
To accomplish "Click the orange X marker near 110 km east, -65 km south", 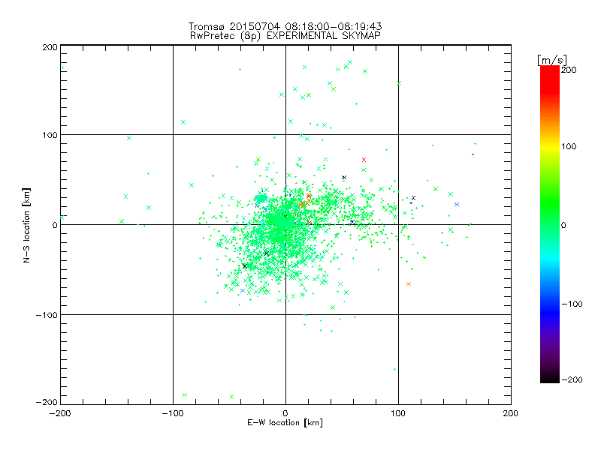I will [x=409, y=284].
